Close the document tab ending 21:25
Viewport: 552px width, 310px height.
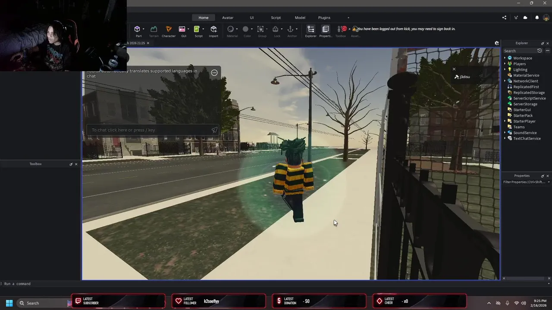(148, 43)
